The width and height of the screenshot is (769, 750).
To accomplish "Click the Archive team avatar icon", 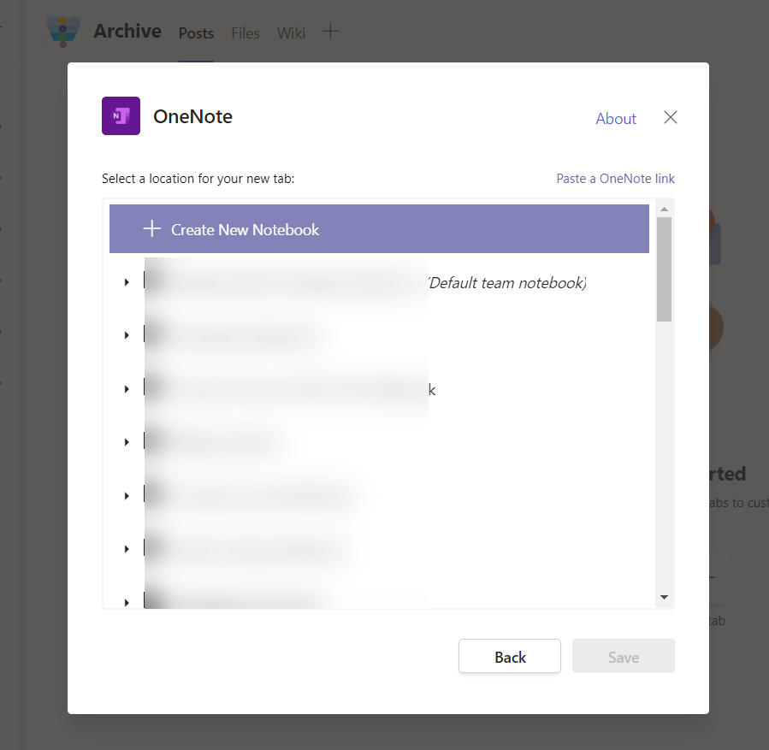I will point(64,32).
